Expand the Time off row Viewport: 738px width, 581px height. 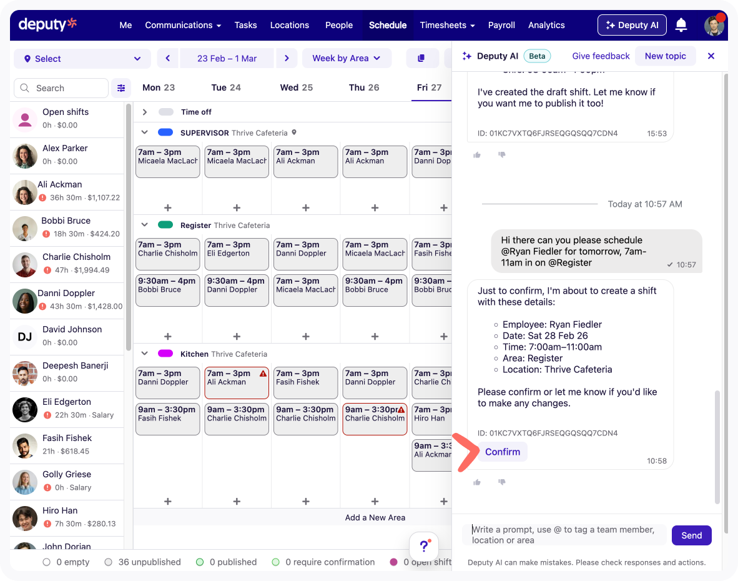145,112
